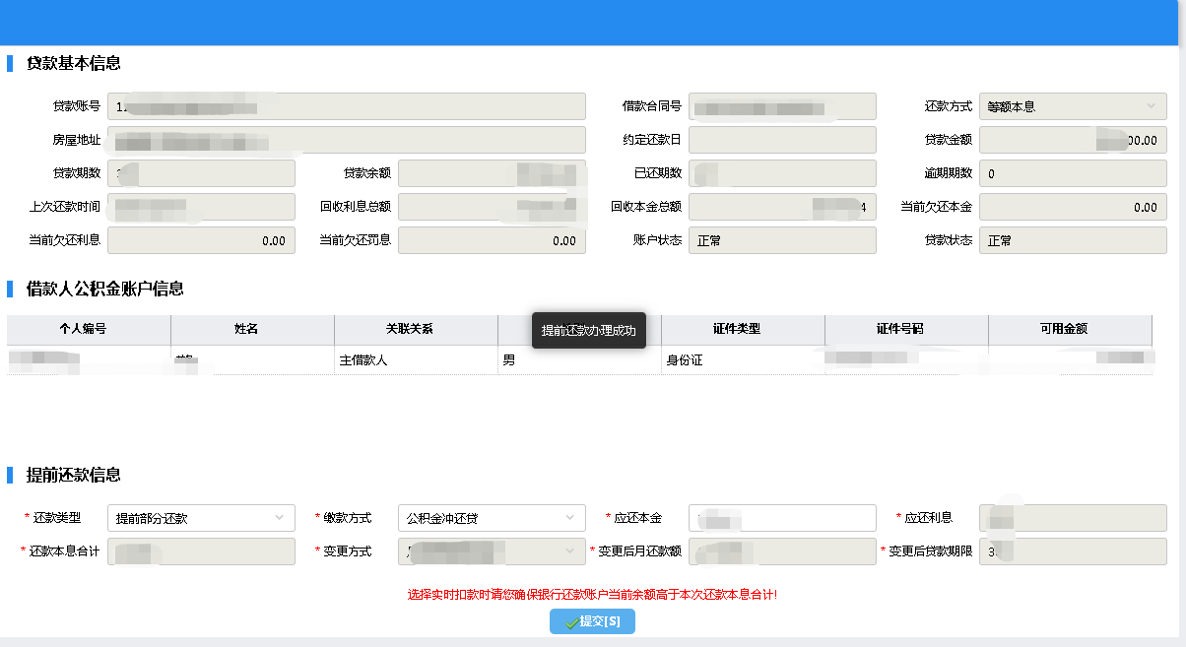This screenshot has height=647, width=1186.
Task: Select the 逾期期数 field showing 0
Action: pyautogui.click(x=1072, y=173)
